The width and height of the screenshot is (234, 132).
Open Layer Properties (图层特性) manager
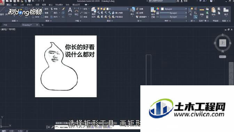(94, 13)
